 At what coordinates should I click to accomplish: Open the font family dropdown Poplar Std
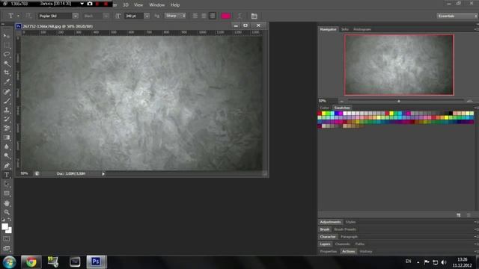tap(76, 16)
